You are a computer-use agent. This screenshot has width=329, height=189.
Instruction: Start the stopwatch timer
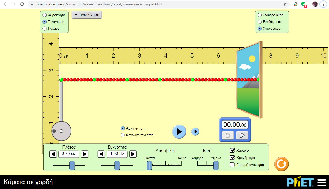click(242, 135)
